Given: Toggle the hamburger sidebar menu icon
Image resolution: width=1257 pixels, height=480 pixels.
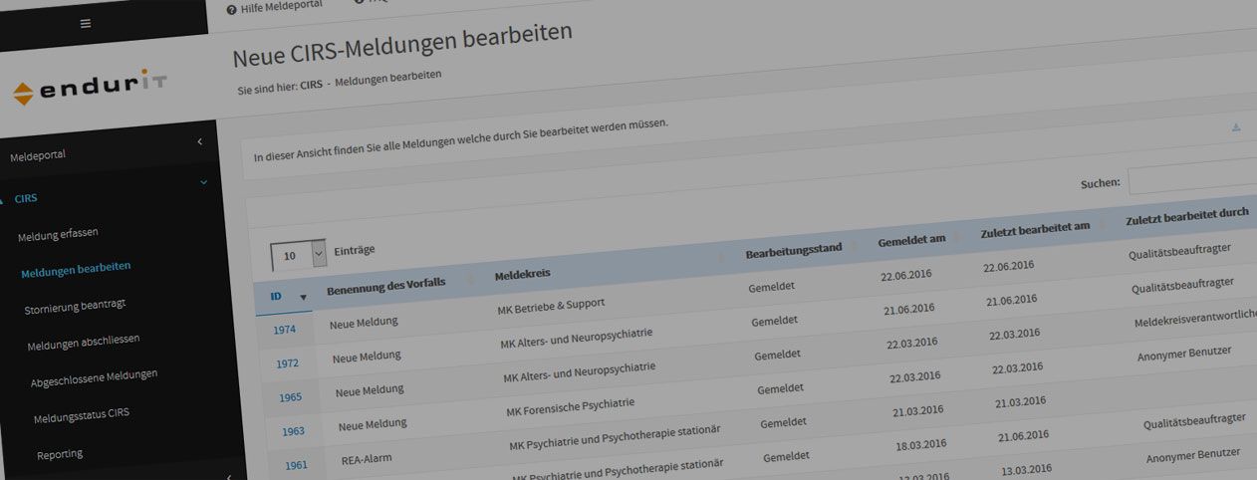Looking at the screenshot, I should click(x=86, y=24).
